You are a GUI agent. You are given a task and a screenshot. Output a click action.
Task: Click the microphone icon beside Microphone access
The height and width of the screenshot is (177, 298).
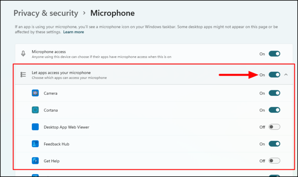click(24, 54)
